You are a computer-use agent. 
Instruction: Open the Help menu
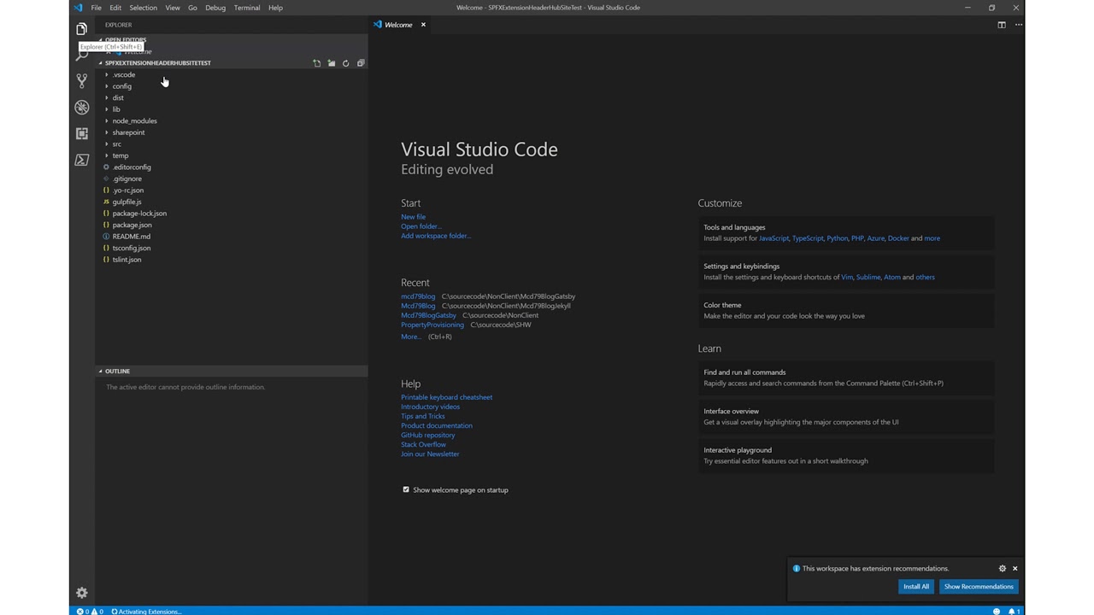pos(275,8)
